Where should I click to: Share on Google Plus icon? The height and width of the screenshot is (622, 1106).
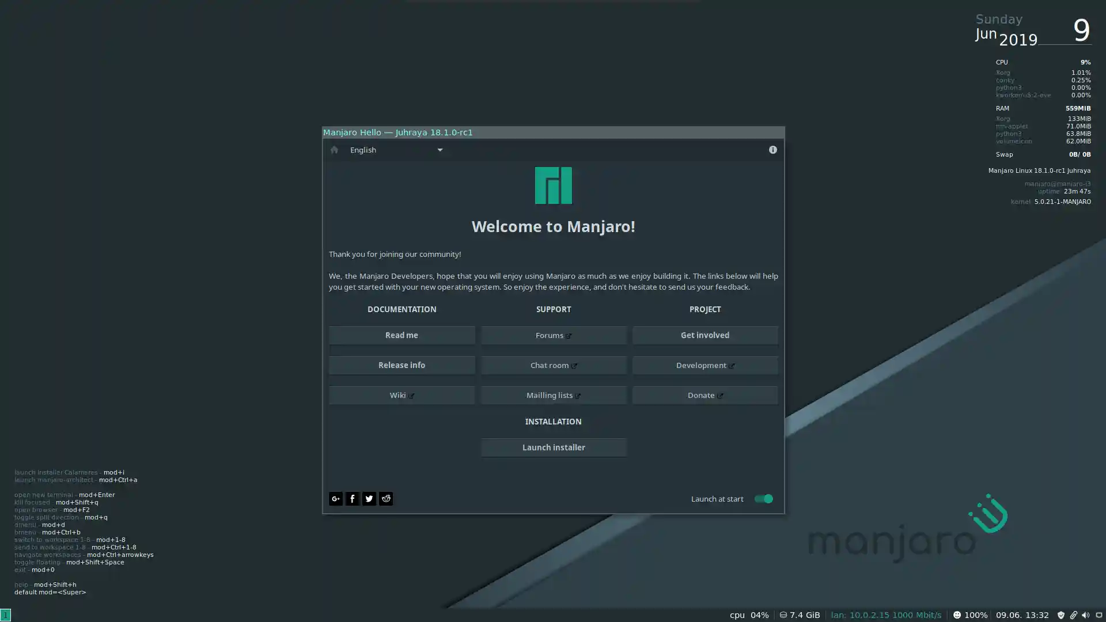(335, 499)
